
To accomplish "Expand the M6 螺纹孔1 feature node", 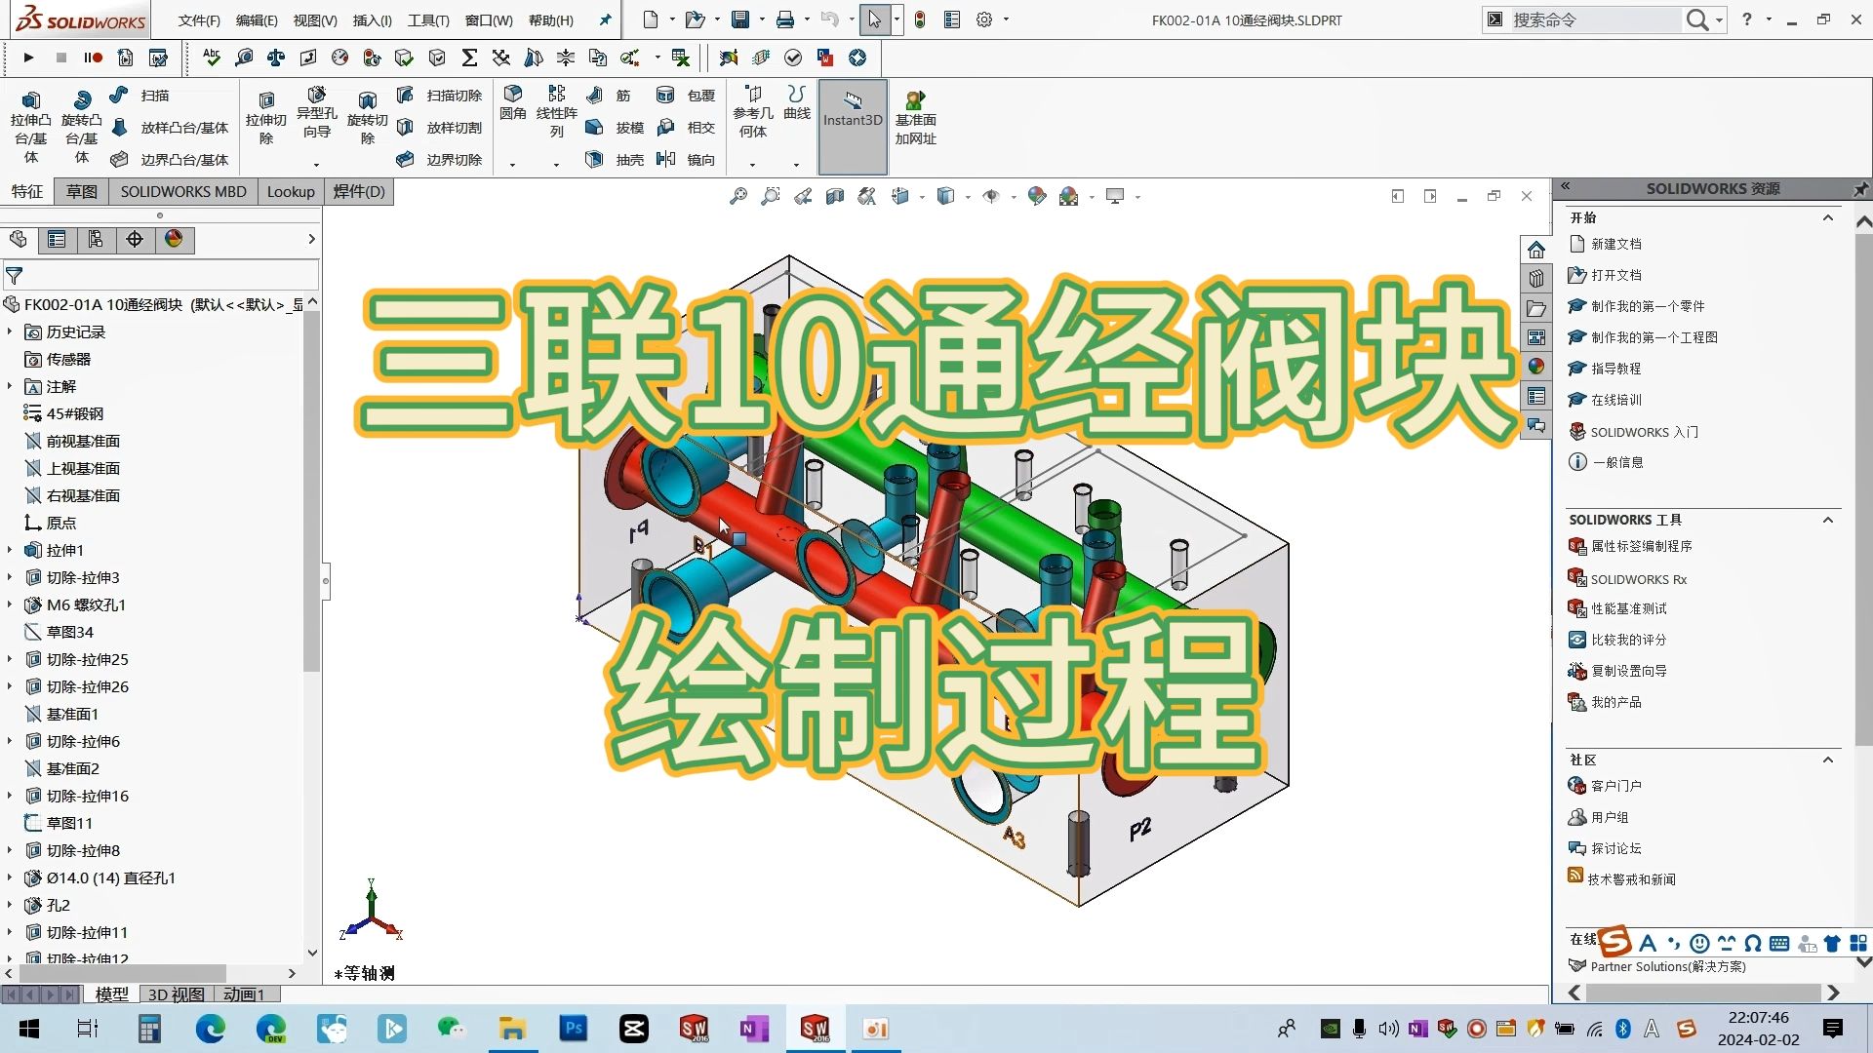I will pos(10,605).
